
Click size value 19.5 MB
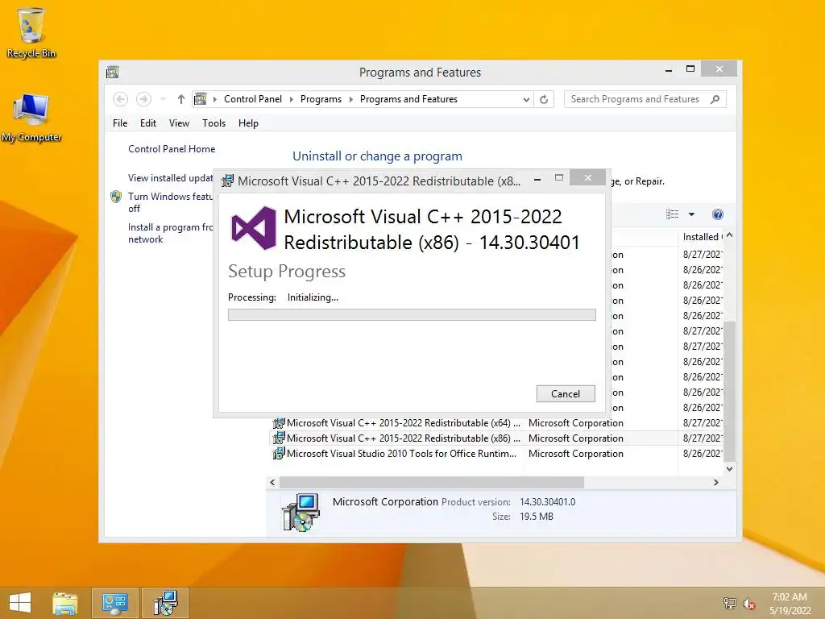click(x=537, y=517)
